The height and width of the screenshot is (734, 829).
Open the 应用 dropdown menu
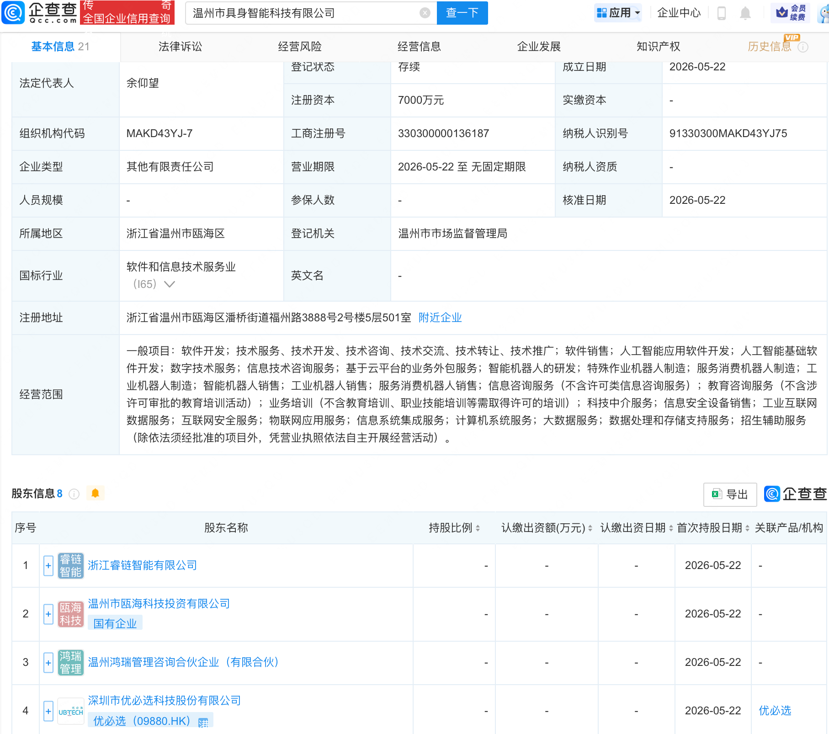[618, 13]
